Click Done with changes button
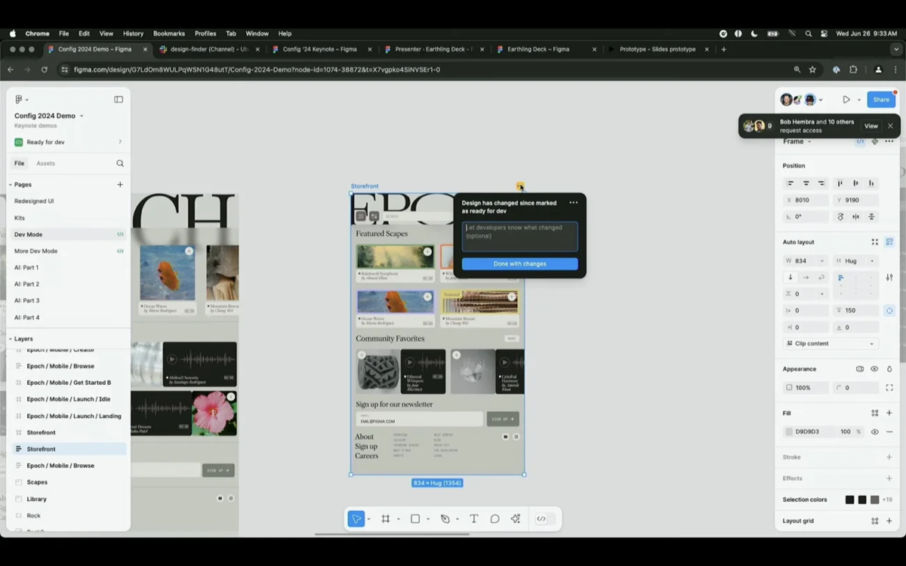The width and height of the screenshot is (906, 566). click(519, 263)
